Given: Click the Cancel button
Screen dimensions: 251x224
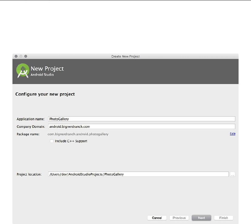Looking at the screenshot, I should 157,218.
